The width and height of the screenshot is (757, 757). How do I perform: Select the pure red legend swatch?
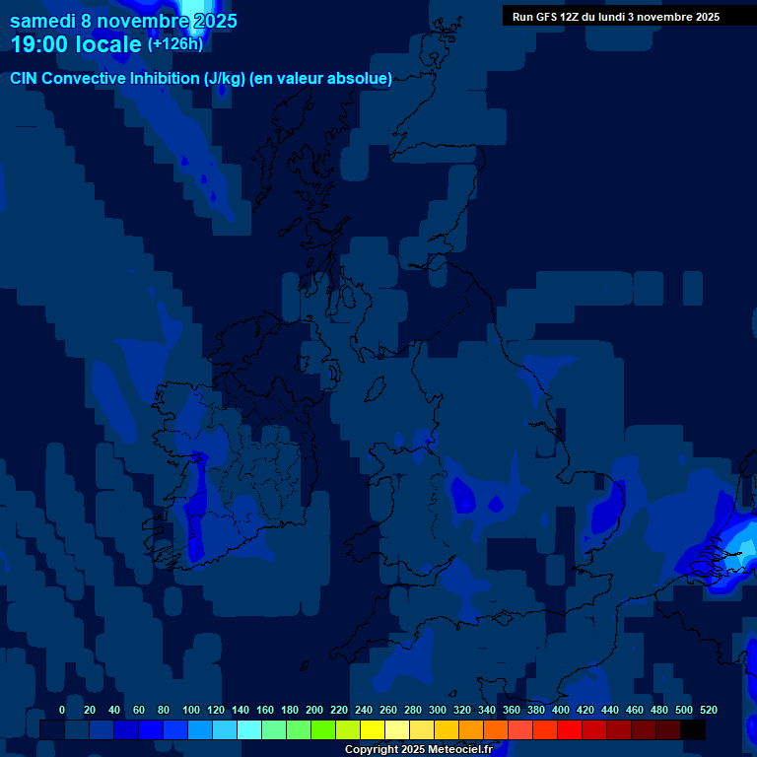click(x=570, y=730)
